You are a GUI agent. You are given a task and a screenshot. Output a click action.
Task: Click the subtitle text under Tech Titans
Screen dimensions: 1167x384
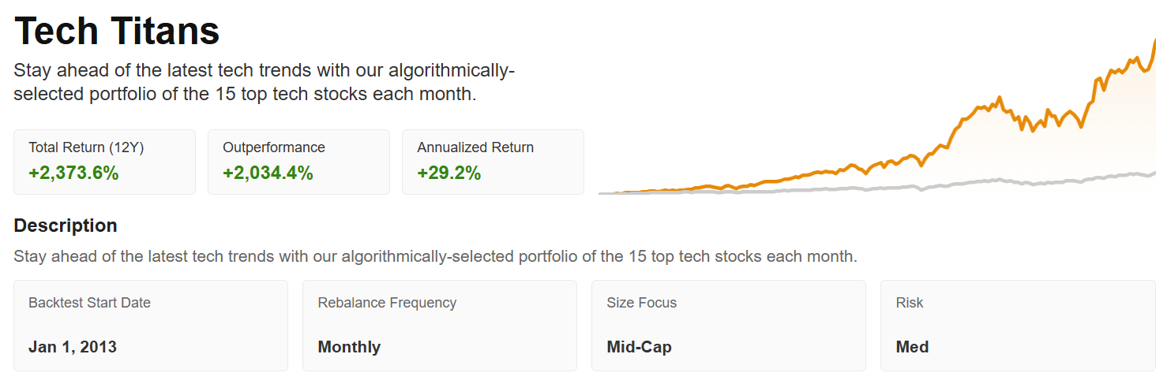coord(265,82)
